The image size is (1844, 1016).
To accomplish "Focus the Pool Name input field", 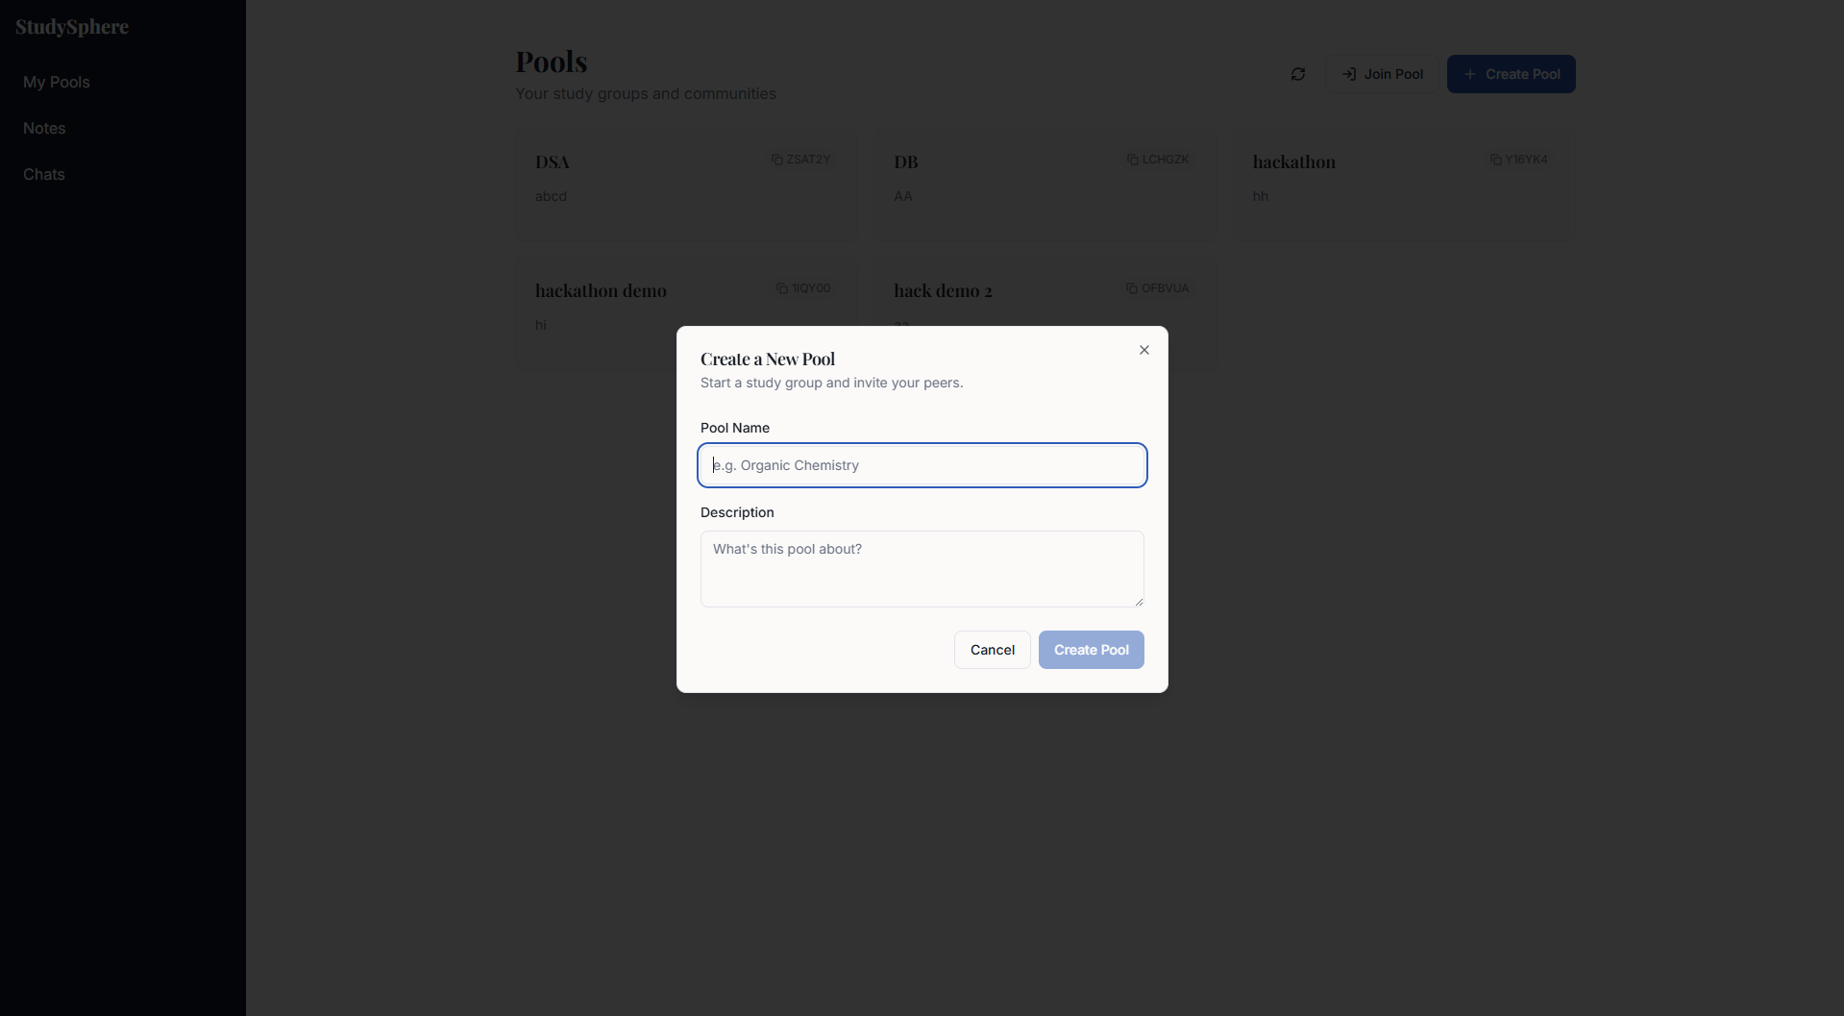I will point(922,465).
